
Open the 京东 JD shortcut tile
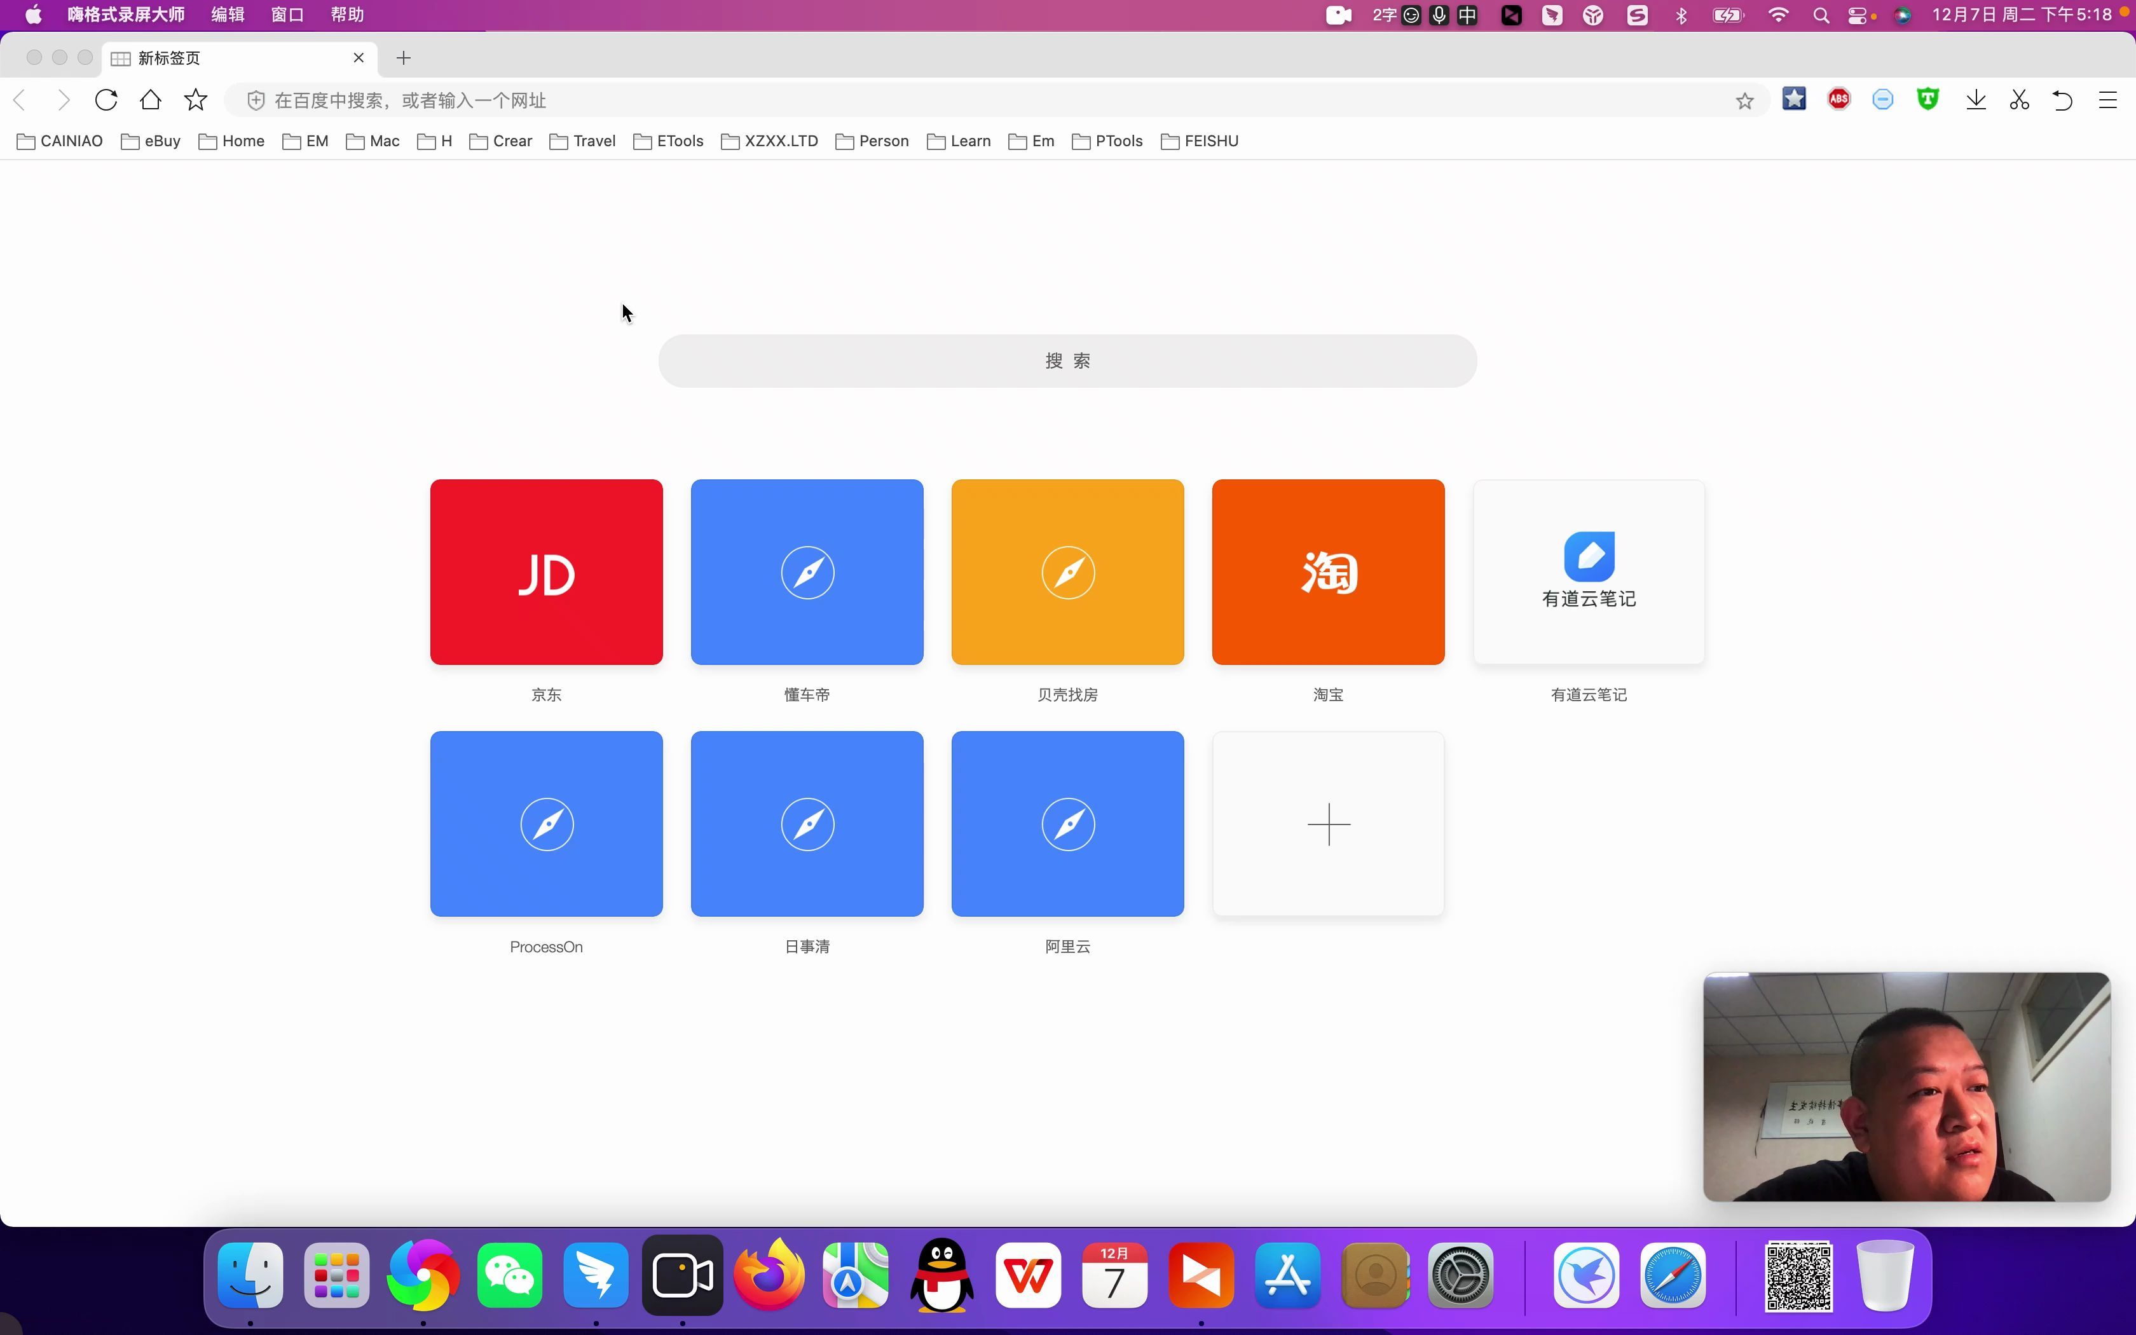click(546, 572)
